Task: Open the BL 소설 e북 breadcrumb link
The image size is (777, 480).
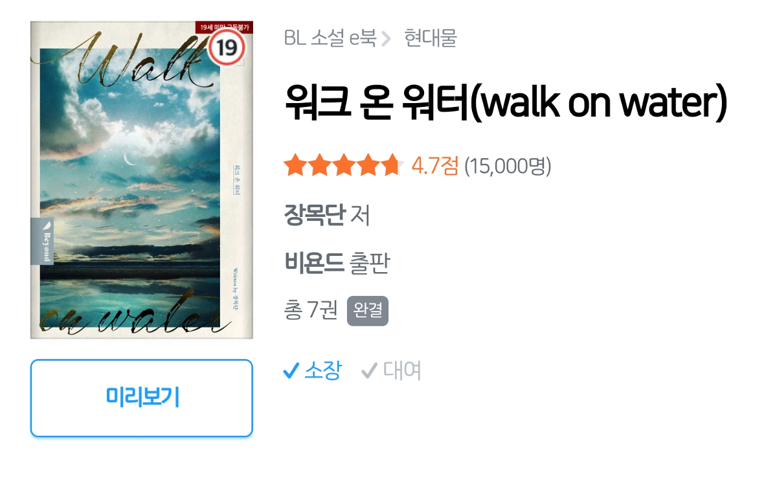Action: [330, 38]
